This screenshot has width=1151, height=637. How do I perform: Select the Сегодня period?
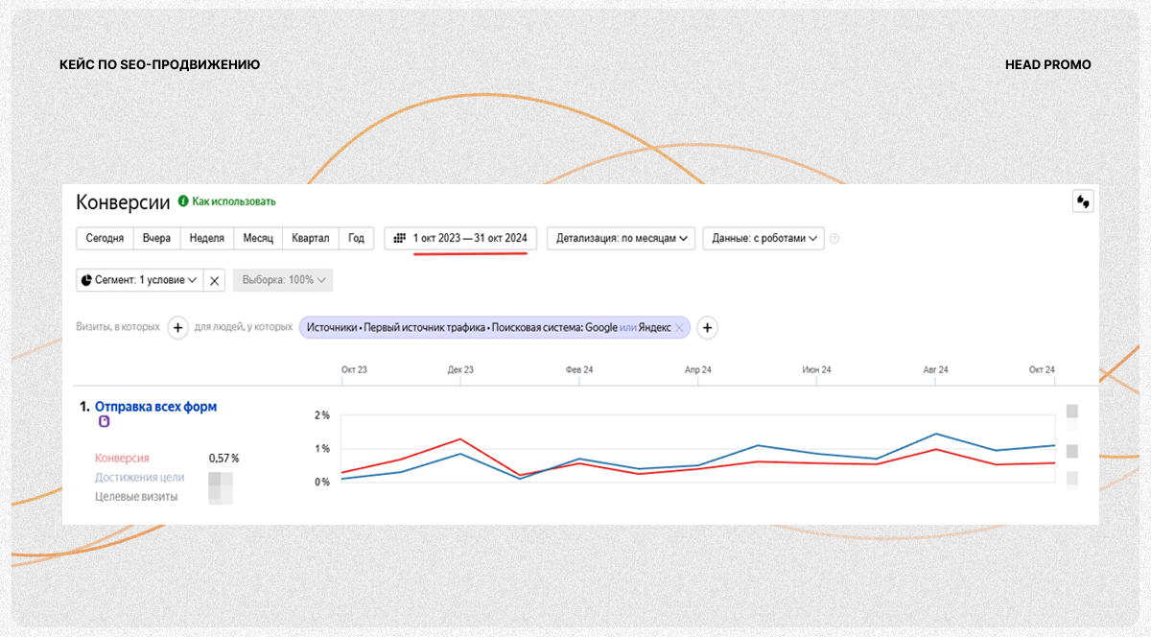[105, 238]
